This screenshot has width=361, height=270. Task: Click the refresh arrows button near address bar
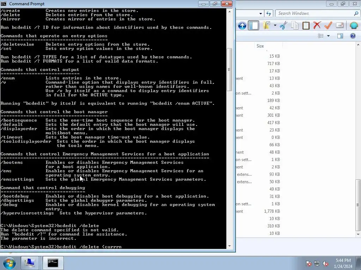pos(268,13)
